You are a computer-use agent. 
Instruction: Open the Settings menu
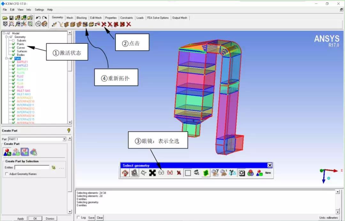(39, 10)
